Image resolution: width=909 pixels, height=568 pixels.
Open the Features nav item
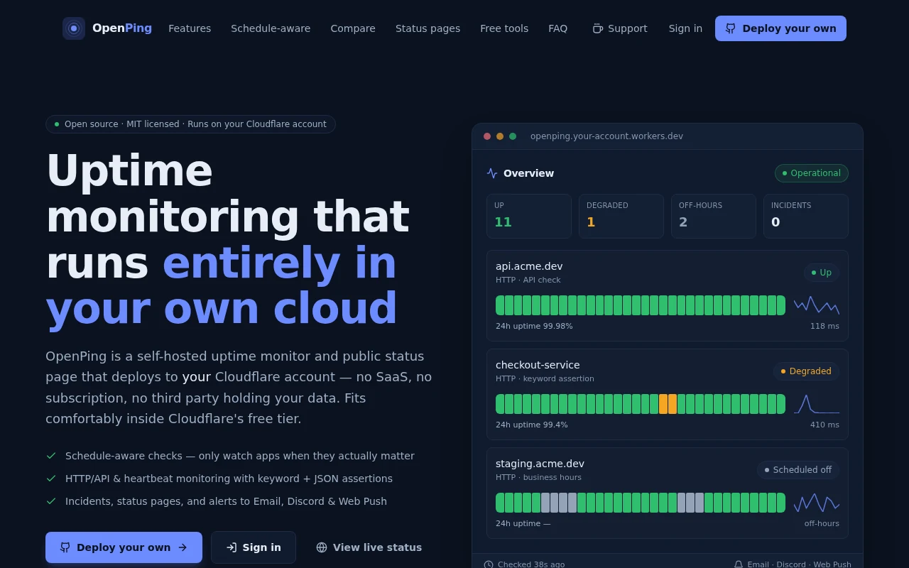[x=190, y=28]
